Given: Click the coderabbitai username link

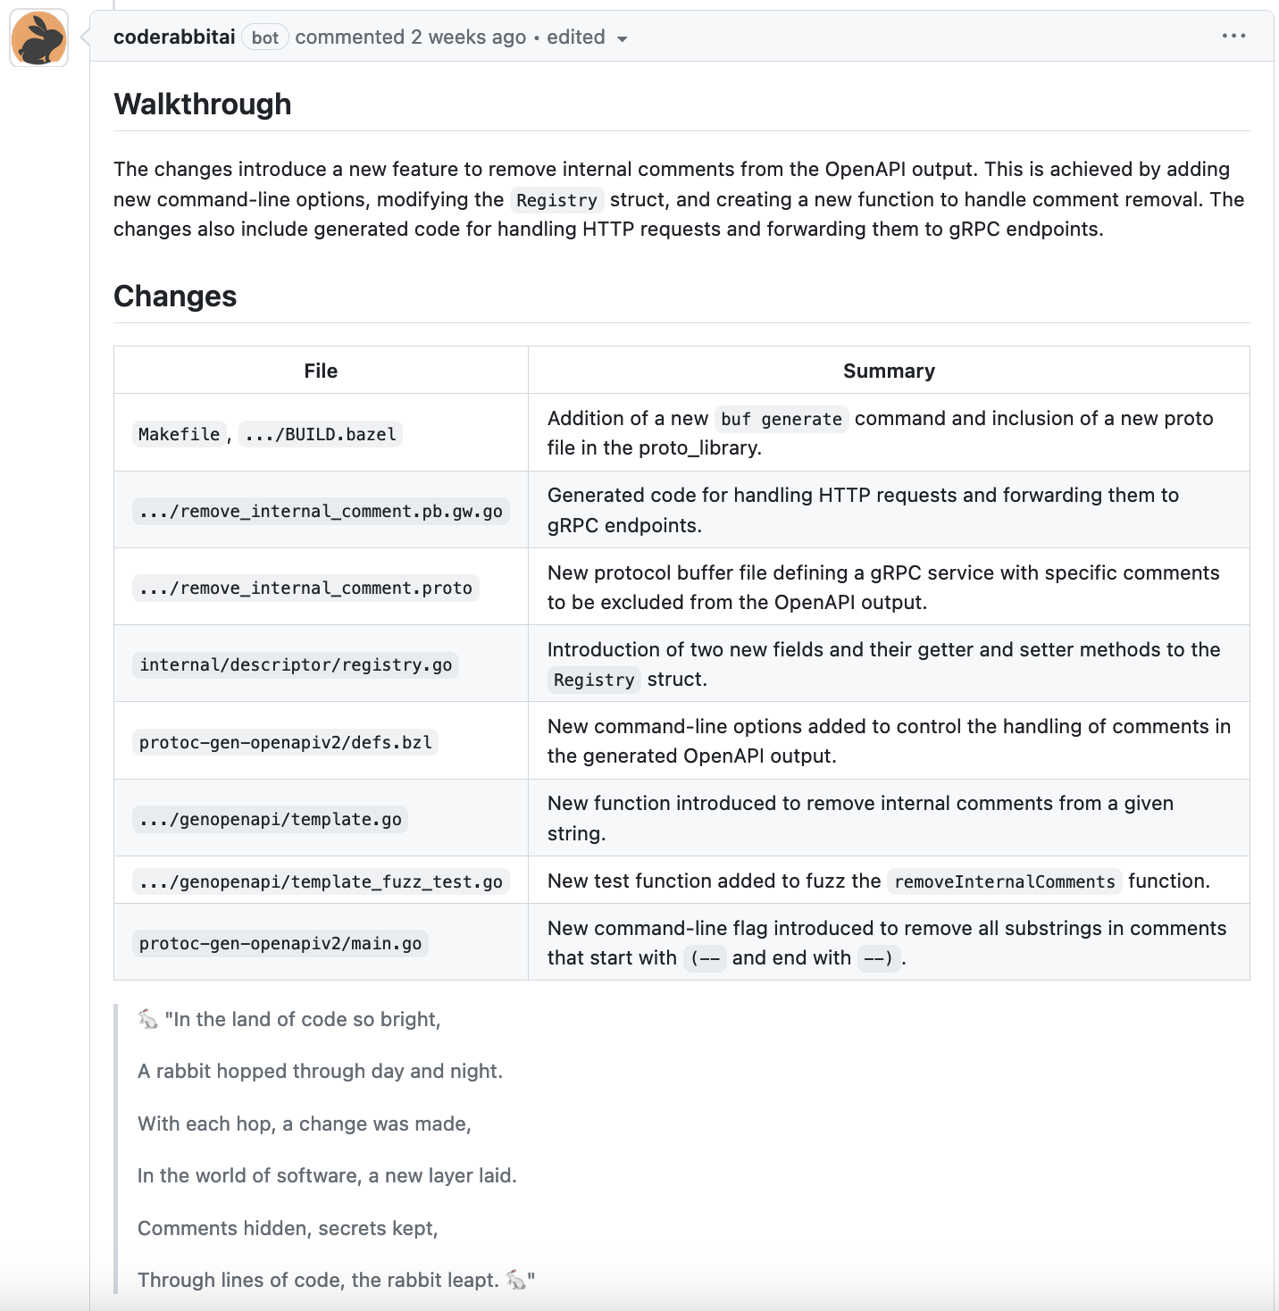Looking at the screenshot, I should 173,37.
